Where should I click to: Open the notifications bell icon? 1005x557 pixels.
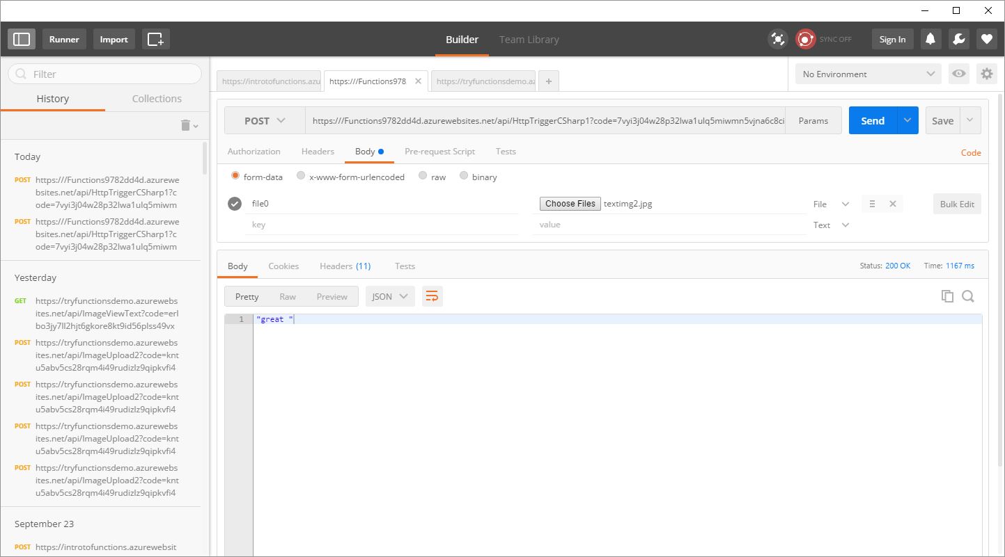tap(930, 40)
